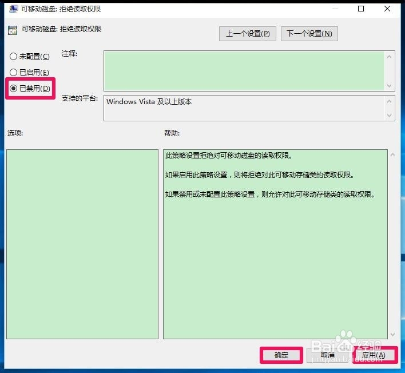
Task: Click the heading 可移动磁盘: 拒绝读取权限 below title bar
Action: [x=61, y=29]
